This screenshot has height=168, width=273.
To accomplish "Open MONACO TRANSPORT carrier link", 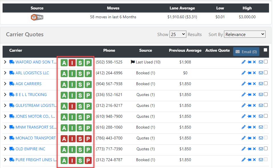I will pyautogui.click(x=36, y=138).
